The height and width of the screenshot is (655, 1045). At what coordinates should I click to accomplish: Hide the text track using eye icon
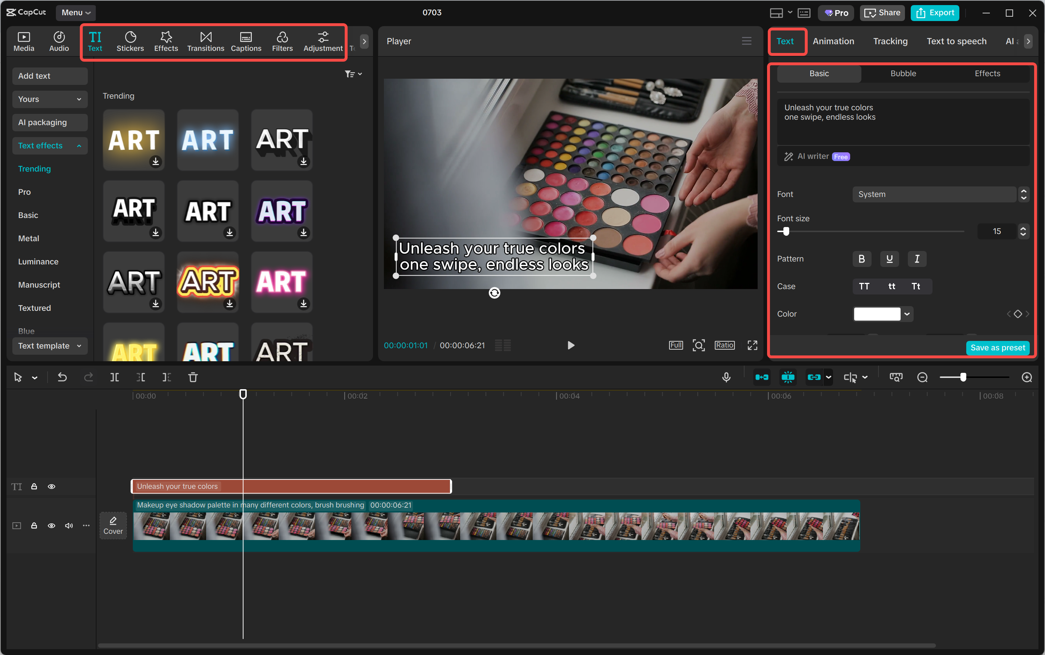pyautogui.click(x=52, y=486)
